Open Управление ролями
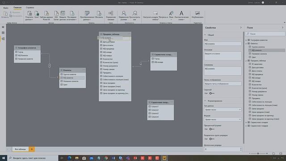 [124, 15]
